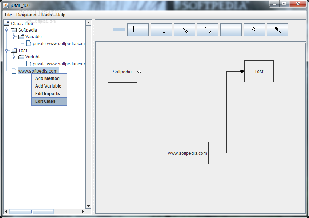Choose Add Variable from context menu
This screenshot has height=218, width=309.
pos(49,86)
